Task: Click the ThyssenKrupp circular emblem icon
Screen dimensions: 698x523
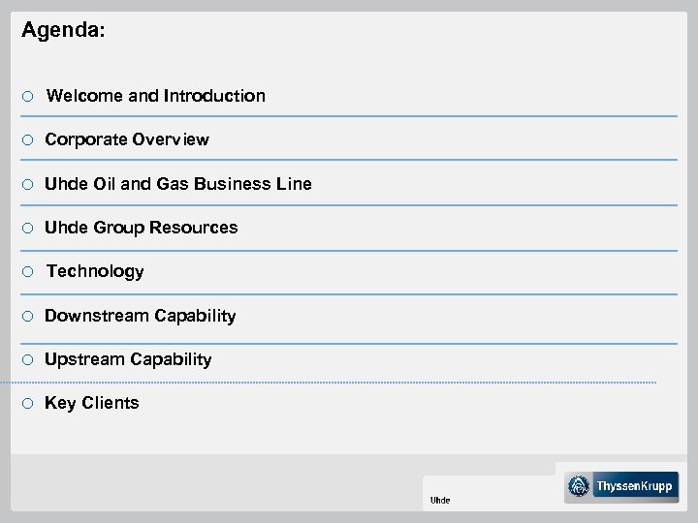Action: pyautogui.click(x=580, y=487)
